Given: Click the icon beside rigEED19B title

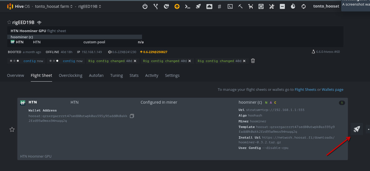Looking at the screenshot, I should 39,22.
